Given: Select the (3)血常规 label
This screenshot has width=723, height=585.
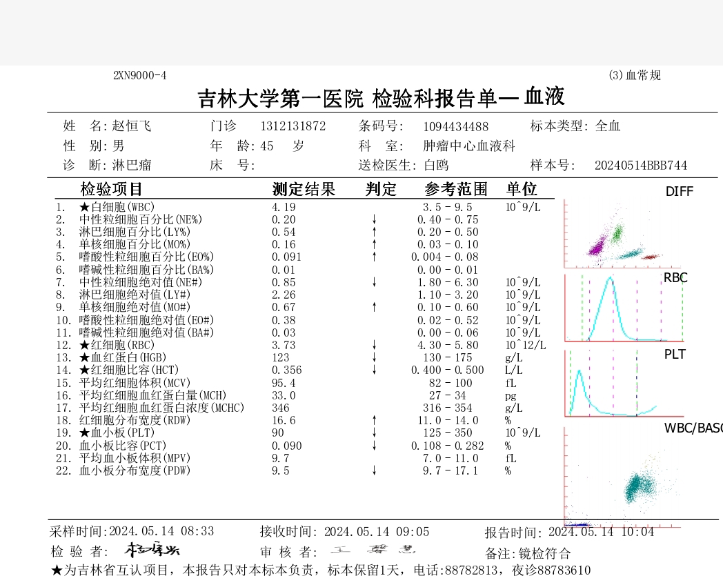Looking at the screenshot, I should pos(635,75).
